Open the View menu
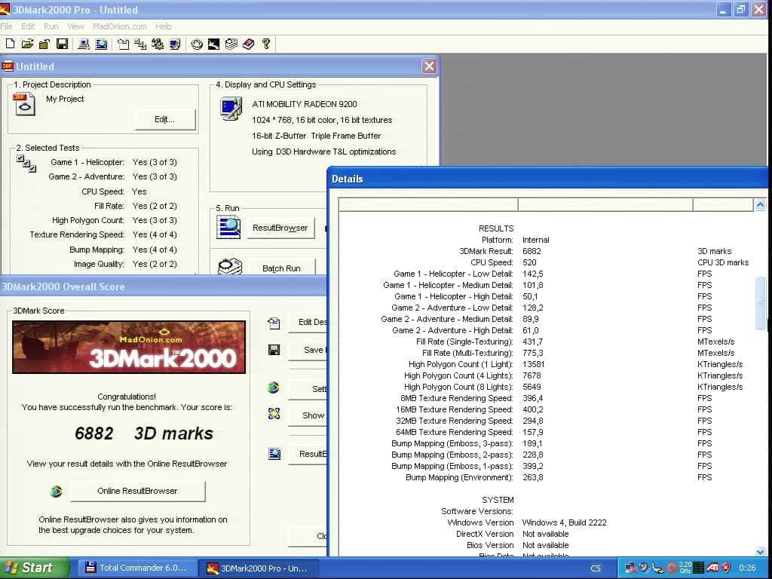This screenshot has width=772, height=579. 75,26
